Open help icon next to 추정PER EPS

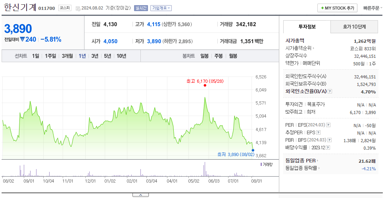pos(318,133)
